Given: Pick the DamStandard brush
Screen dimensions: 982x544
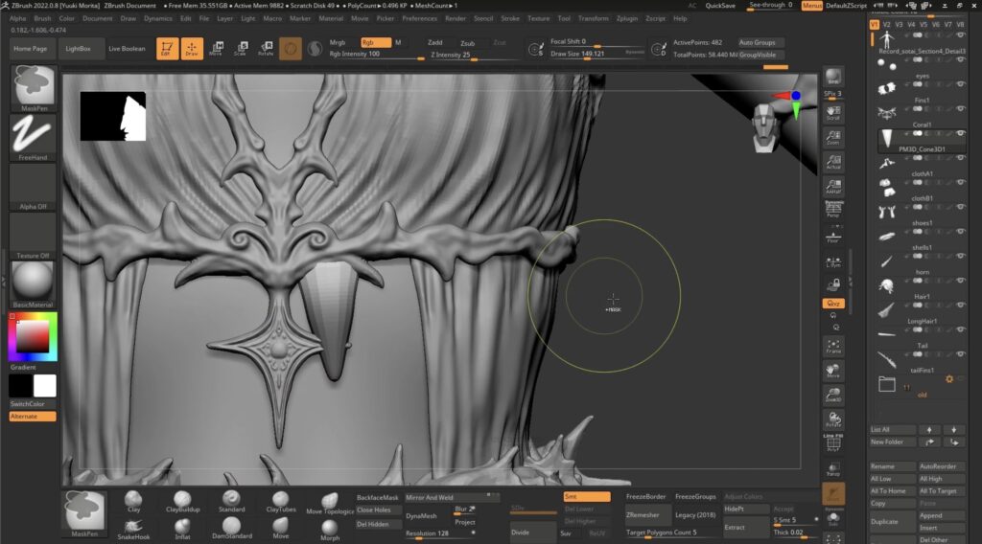Looking at the screenshot, I should (x=231, y=526).
